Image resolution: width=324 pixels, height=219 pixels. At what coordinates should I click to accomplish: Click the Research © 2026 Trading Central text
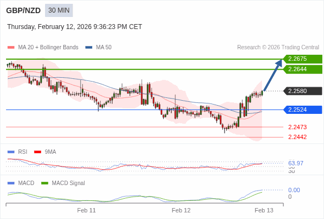click(x=278, y=48)
